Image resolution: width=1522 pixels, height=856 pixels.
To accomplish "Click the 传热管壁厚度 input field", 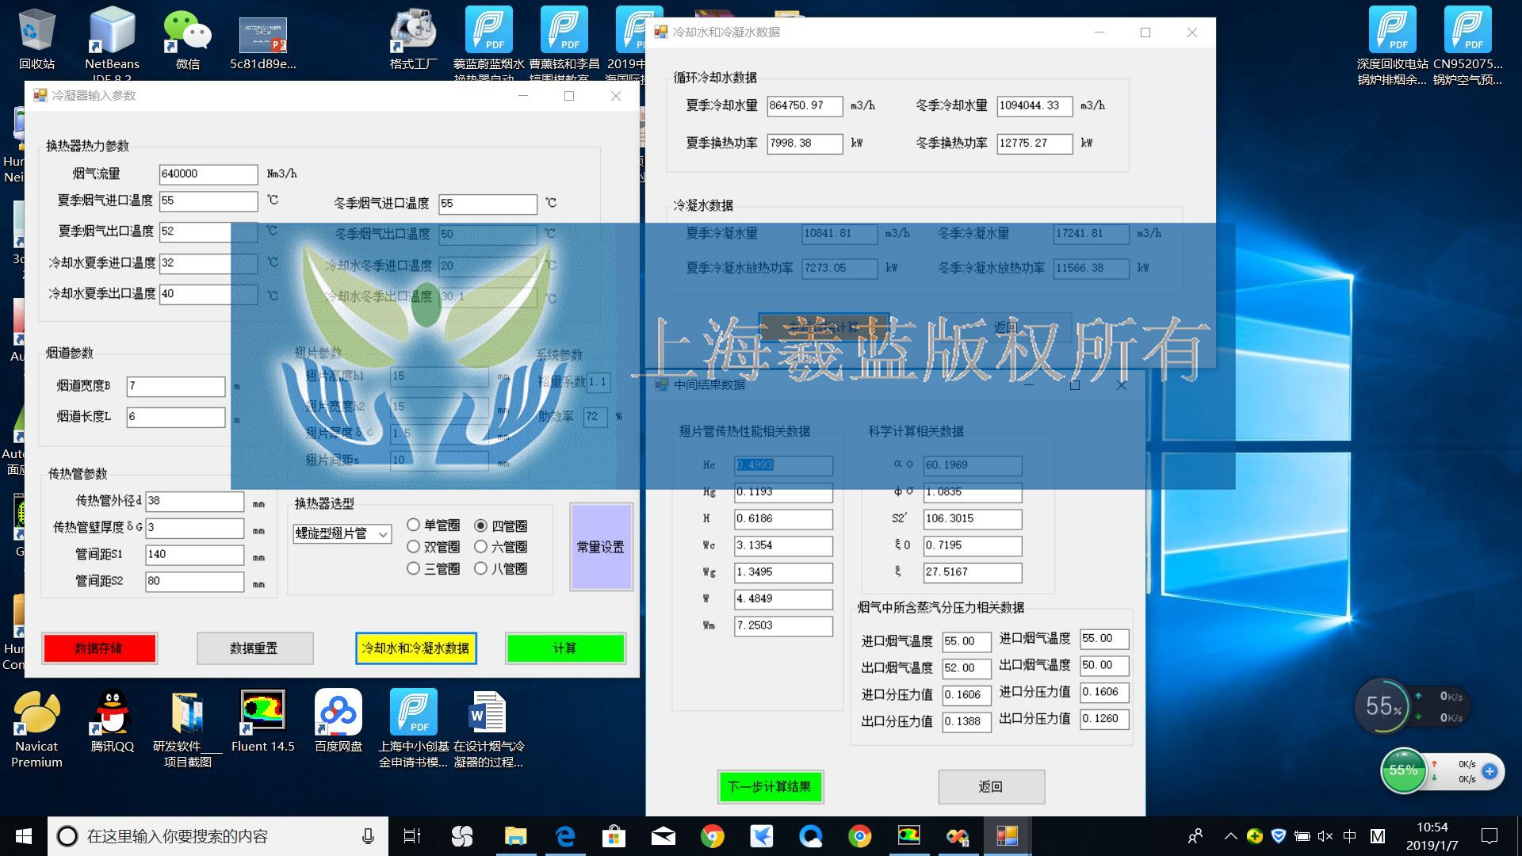I will point(195,528).
